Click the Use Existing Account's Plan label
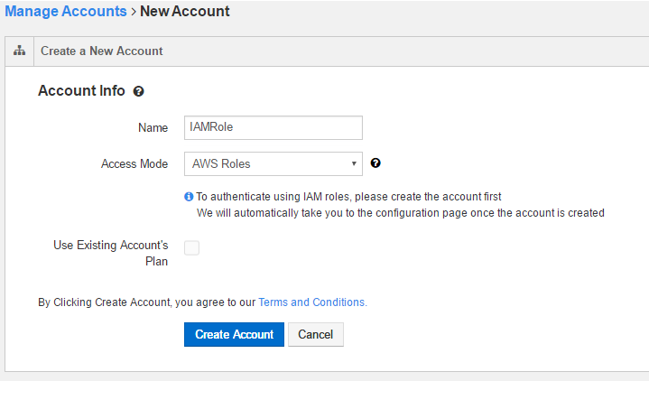 coord(111,254)
